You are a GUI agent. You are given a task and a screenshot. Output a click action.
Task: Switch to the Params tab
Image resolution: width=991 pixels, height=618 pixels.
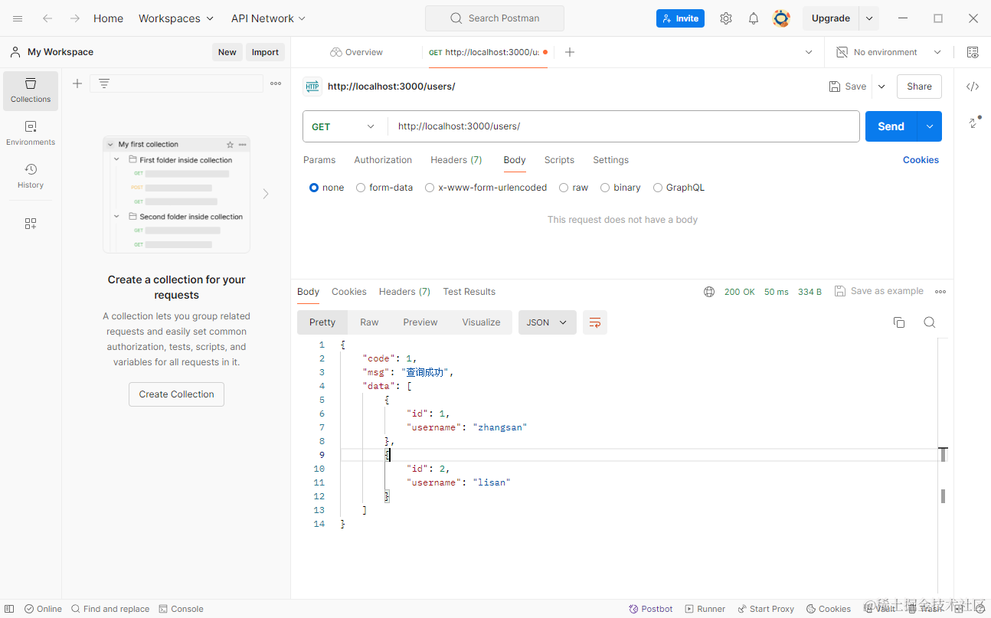319,160
